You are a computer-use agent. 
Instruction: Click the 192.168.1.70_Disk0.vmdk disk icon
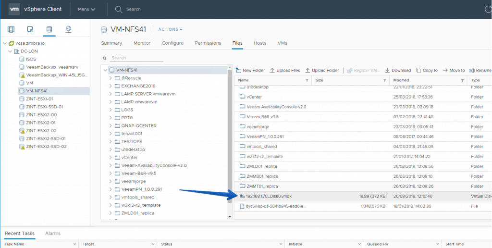click(x=242, y=196)
